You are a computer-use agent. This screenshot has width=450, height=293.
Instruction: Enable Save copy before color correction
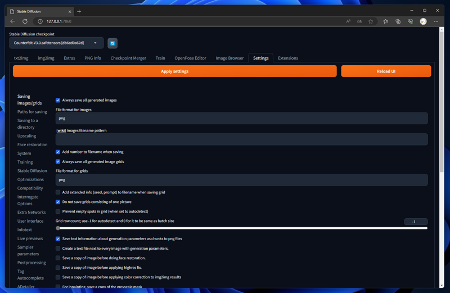coord(58,277)
